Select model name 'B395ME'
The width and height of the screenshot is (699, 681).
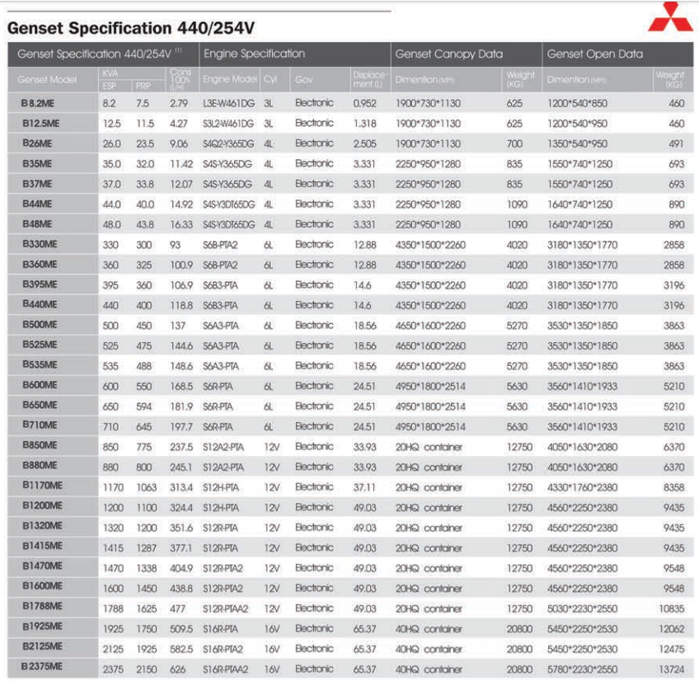pyautogui.click(x=40, y=285)
